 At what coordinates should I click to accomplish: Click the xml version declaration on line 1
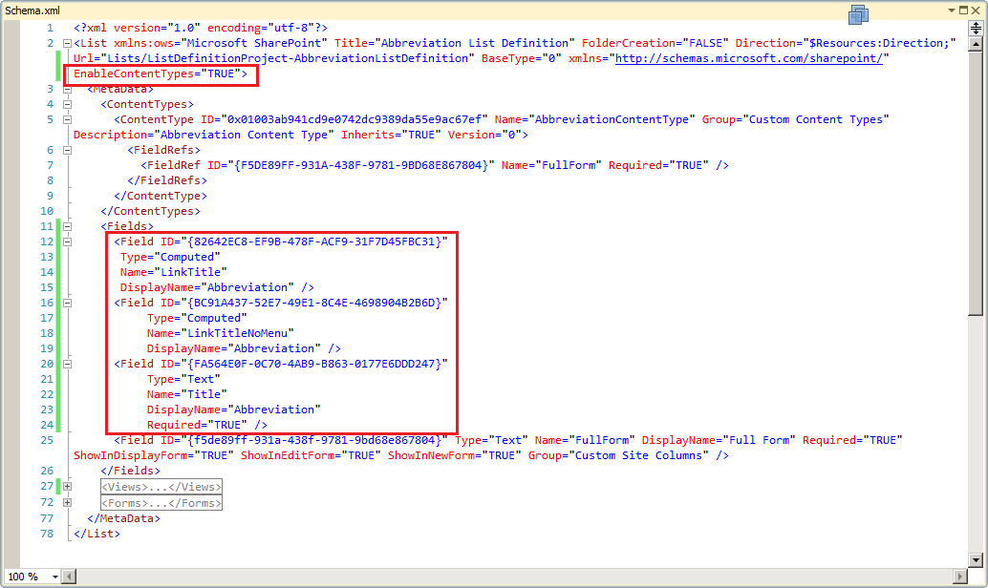[x=201, y=28]
